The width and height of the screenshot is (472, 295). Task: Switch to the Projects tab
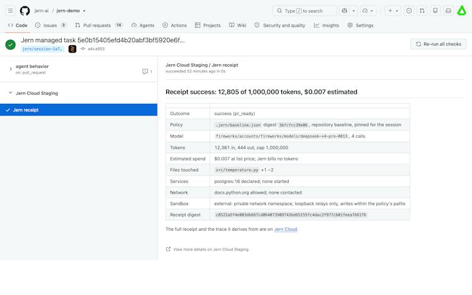pos(208,25)
